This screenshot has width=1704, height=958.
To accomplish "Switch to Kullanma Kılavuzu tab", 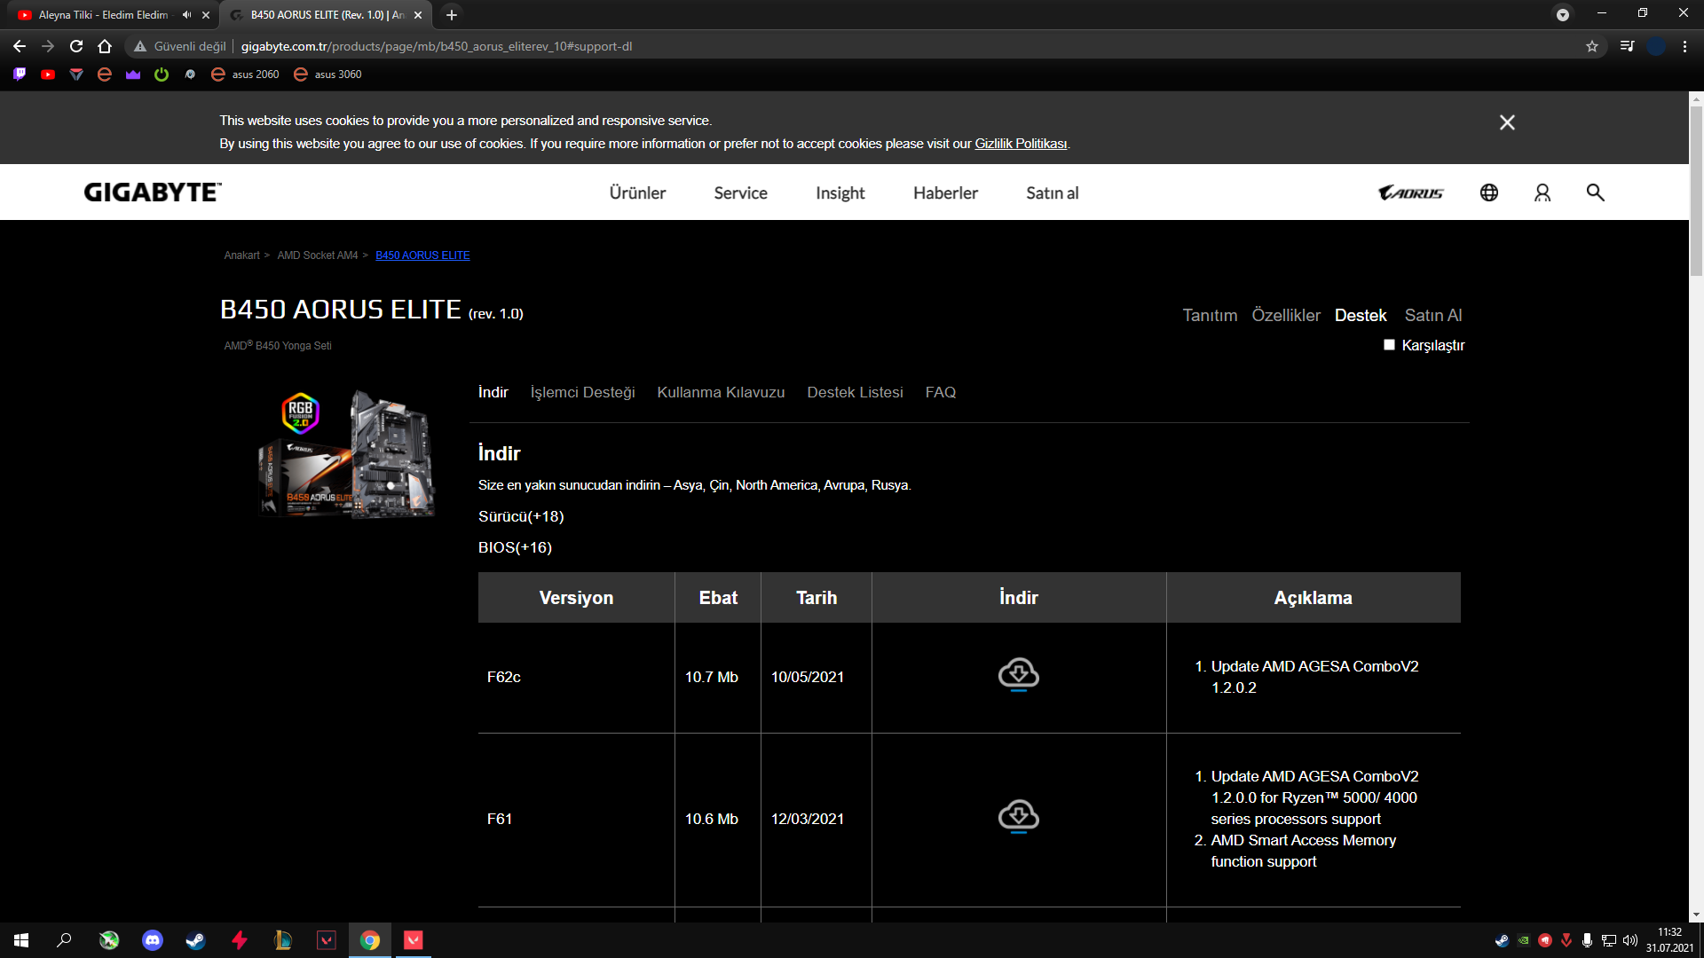I will pyautogui.click(x=720, y=392).
